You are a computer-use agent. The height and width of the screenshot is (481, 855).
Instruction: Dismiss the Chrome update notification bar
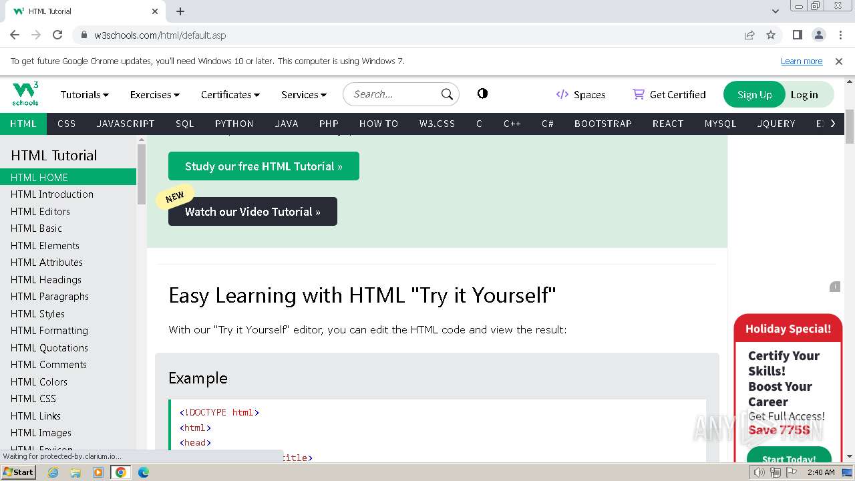tap(839, 61)
